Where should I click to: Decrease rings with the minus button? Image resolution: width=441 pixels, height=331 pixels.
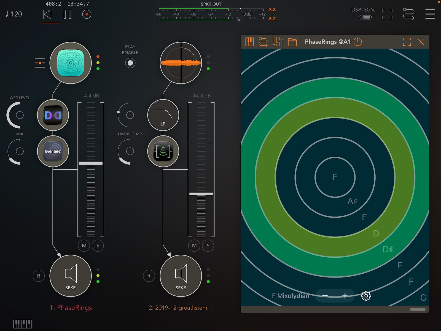pyautogui.click(x=325, y=296)
